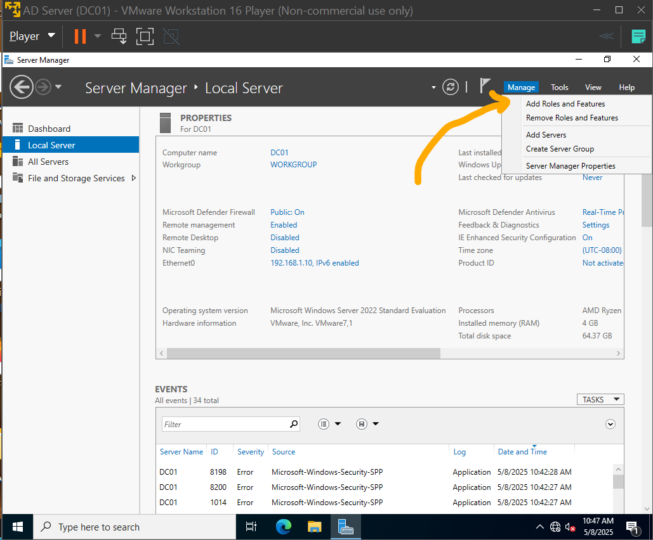The width and height of the screenshot is (653, 540).
Task: Click inside the Events Filter field
Action: (x=225, y=424)
